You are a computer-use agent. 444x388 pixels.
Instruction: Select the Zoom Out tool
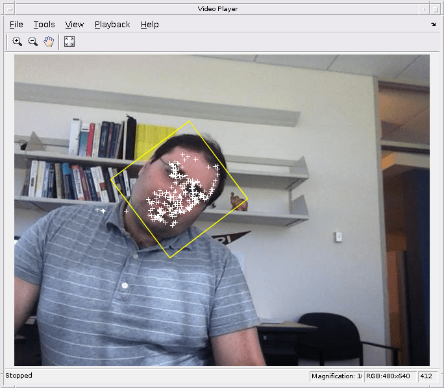[x=33, y=42]
